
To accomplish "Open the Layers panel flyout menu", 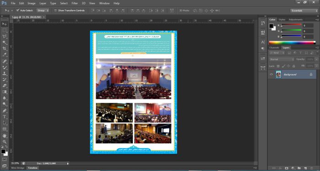I will coord(317,48).
